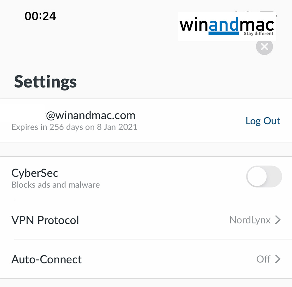Viewport: 292px width, 287px height.
Task: Click the Settings page heading
Action: (45, 81)
